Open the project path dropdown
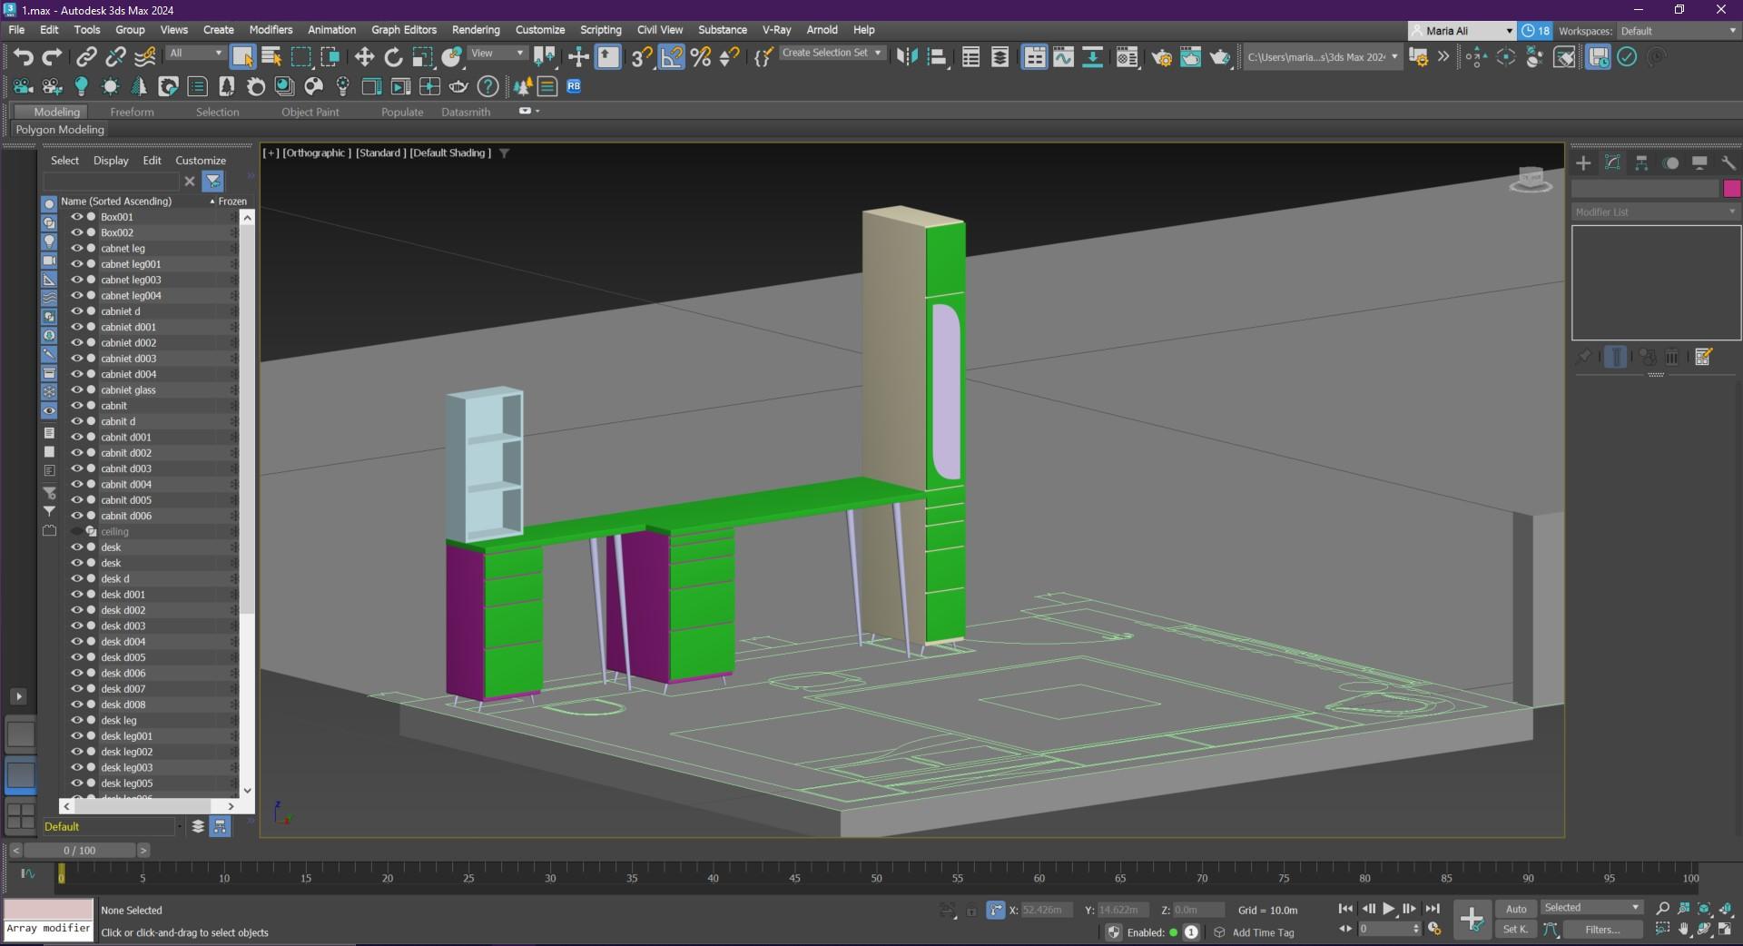The image size is (1743, 946). pos(1322,57)
